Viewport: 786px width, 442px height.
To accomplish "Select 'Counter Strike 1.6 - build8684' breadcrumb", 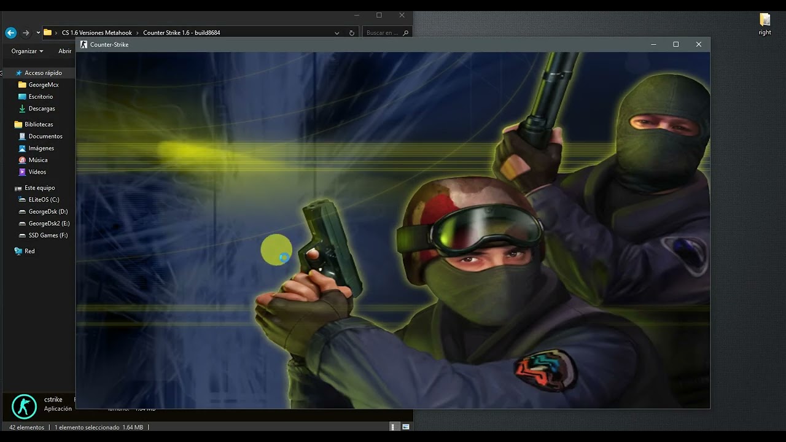I will point(182,33).
